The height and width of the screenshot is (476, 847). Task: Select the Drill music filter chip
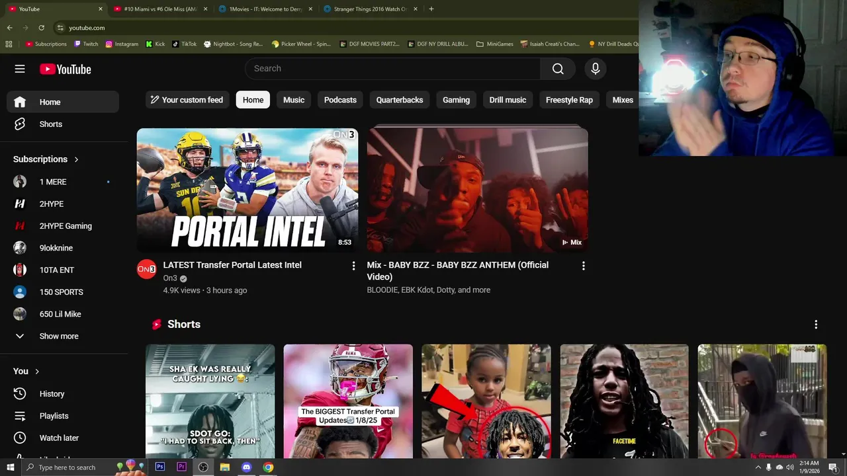tap(508, 100)
